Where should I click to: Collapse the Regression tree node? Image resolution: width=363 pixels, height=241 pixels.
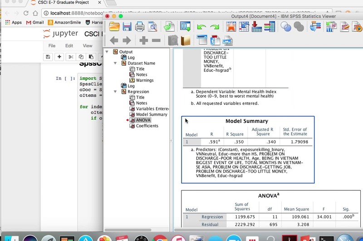click(x=115, y=91)
